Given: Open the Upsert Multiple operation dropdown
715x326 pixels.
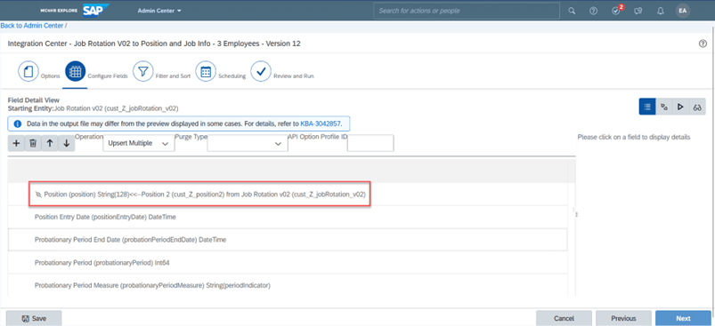Looking at the screenshot, I should (x=139, y=143).
